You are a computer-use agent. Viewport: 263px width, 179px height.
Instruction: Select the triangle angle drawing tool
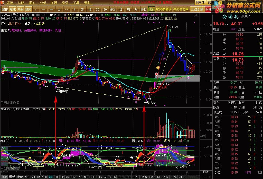pyautogui.click(x=59, y=9)
